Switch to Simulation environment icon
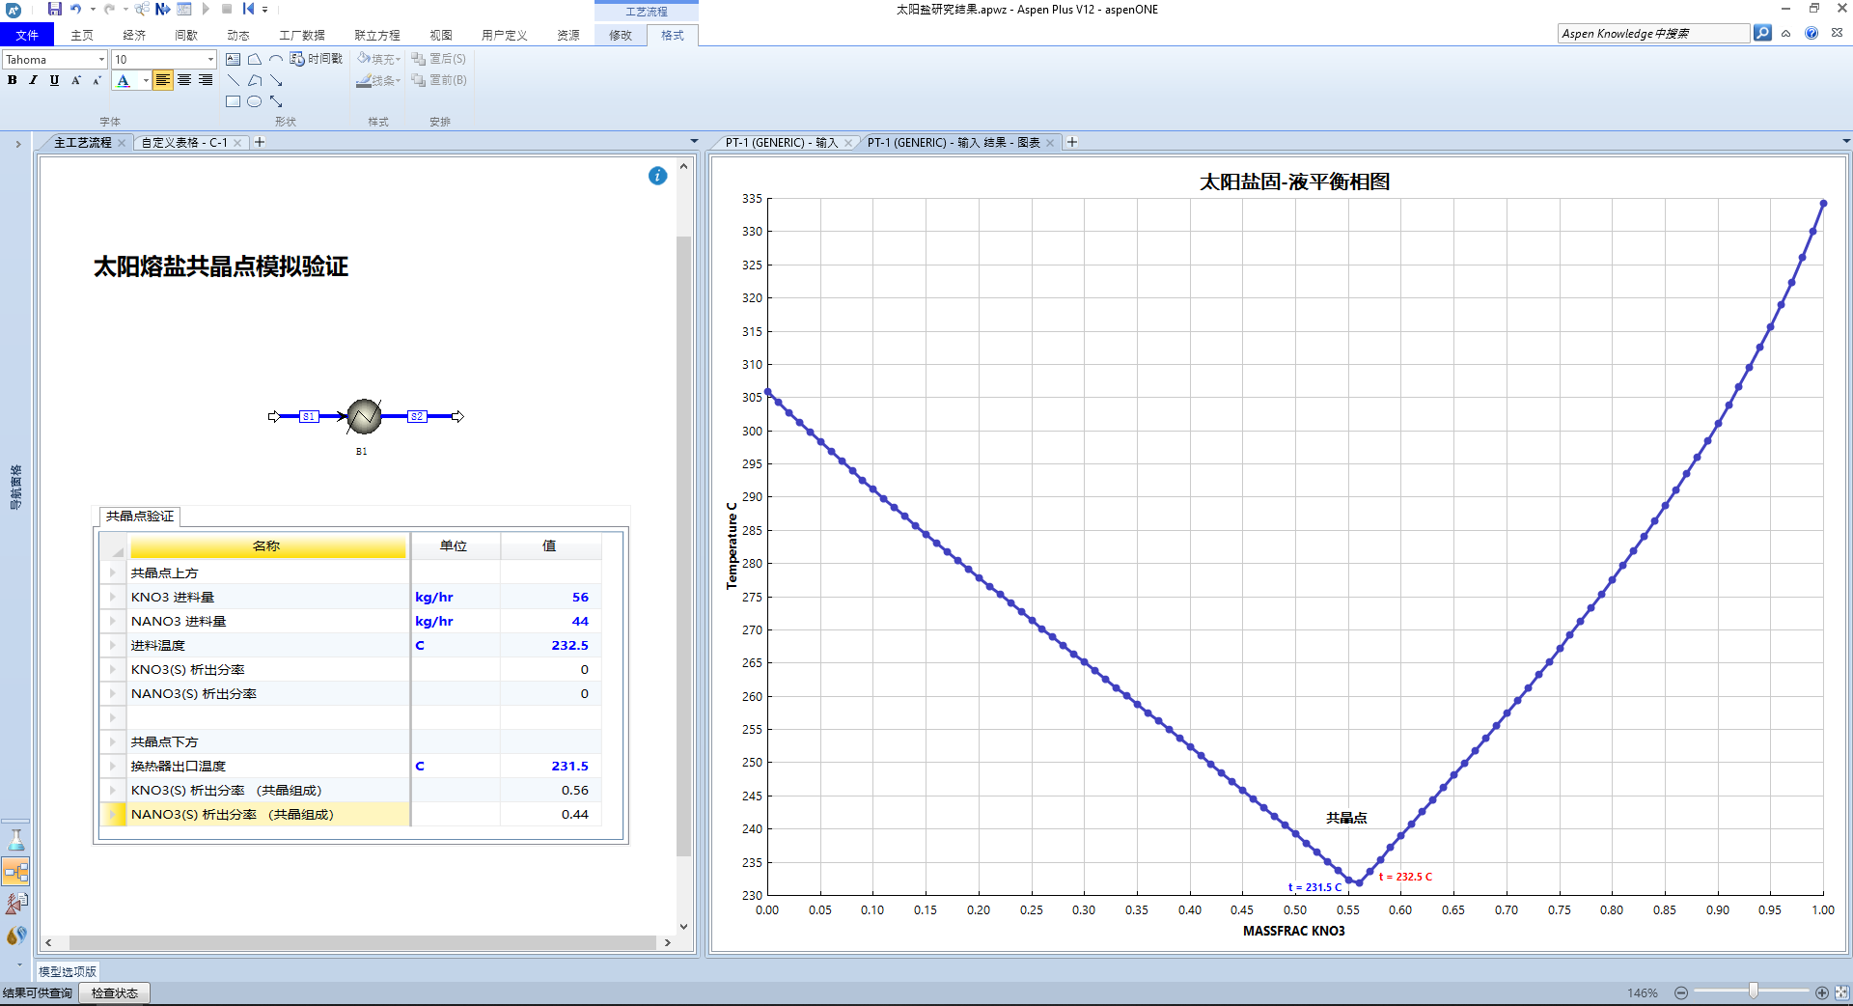The image size is (1853, 1006). [16, 872]
